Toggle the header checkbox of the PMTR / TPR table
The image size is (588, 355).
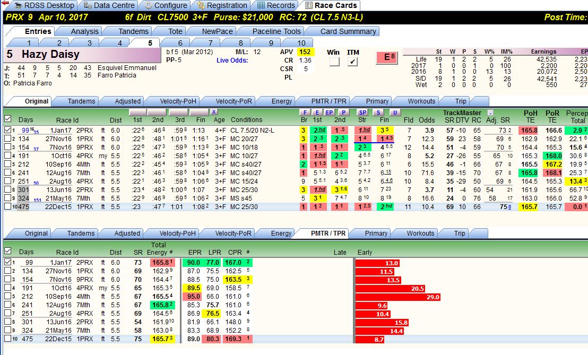click(x=7, y=251)
